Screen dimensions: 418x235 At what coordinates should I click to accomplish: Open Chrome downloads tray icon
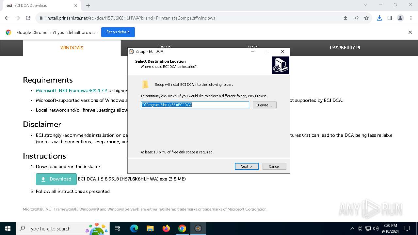[379, 18]
